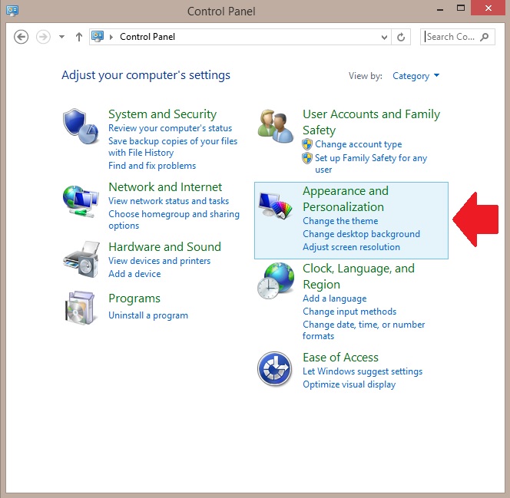Click Change account type link
The width and height of the screenshot is (510, 498).
(359, 144)
